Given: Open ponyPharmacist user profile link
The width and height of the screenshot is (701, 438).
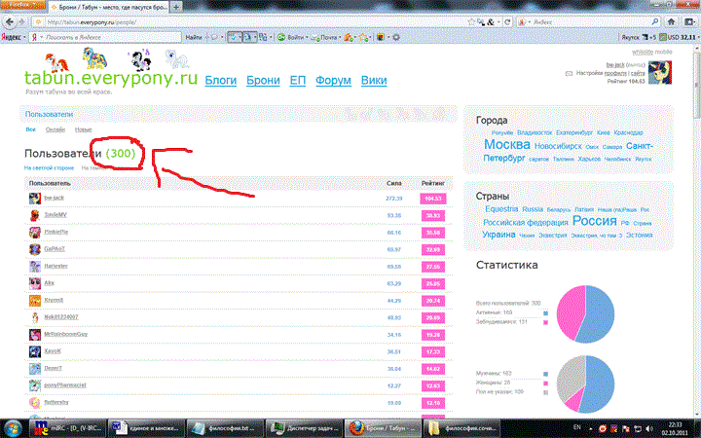Looking at the screenshot, I should 65,385.
